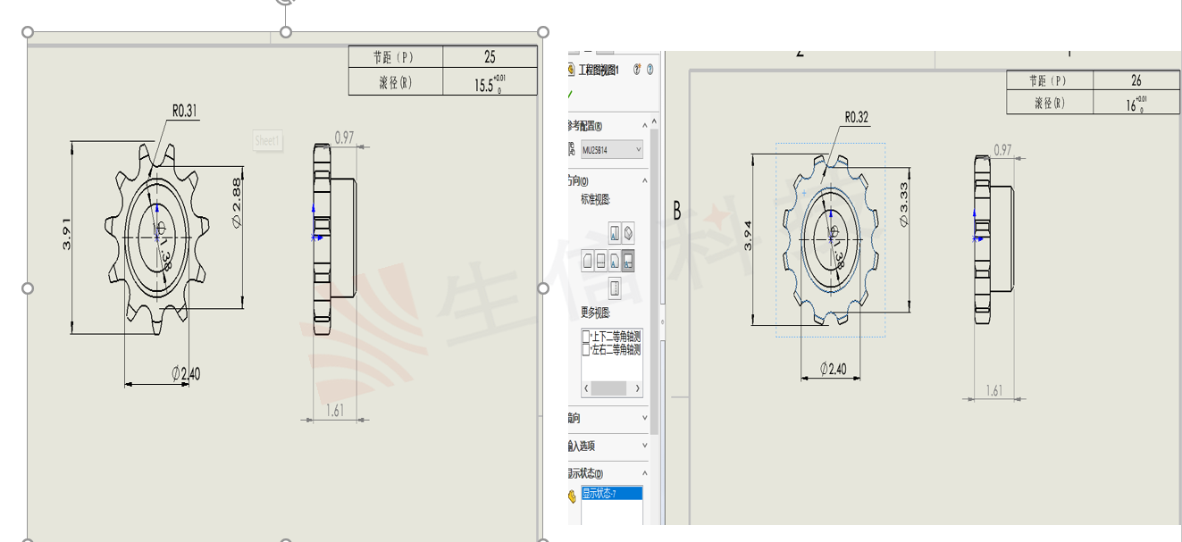Click the help icon with the orange star
Image resolution: width=1182 pixels, height=542 pixels.
pyautogui.click(x=637, y=70)
